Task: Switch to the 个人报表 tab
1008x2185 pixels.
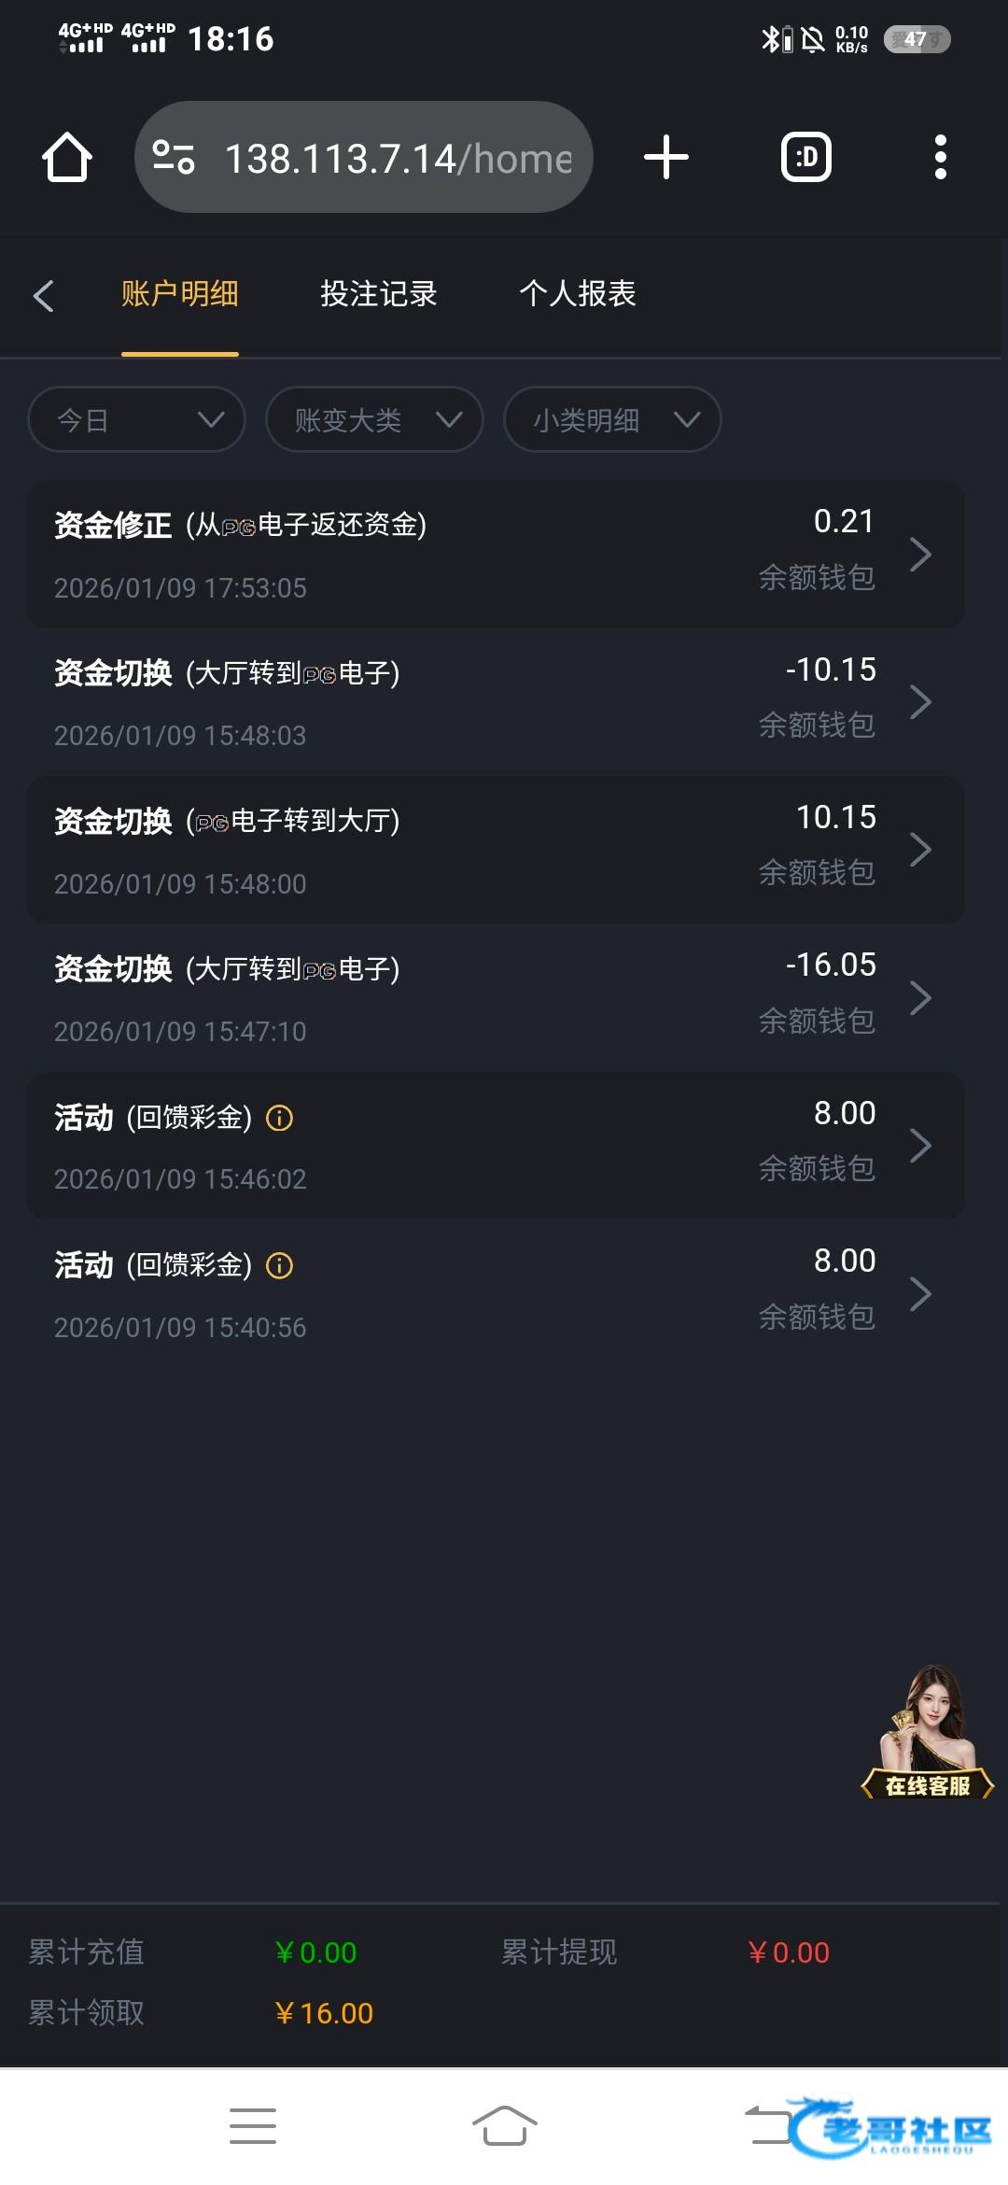Action: pos(578,294)
